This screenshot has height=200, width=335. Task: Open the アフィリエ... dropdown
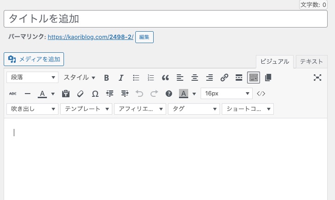[140, 109]
